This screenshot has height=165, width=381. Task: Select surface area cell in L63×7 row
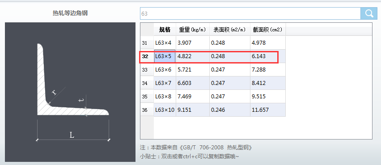pyautogui.click(x=230, y=83)
